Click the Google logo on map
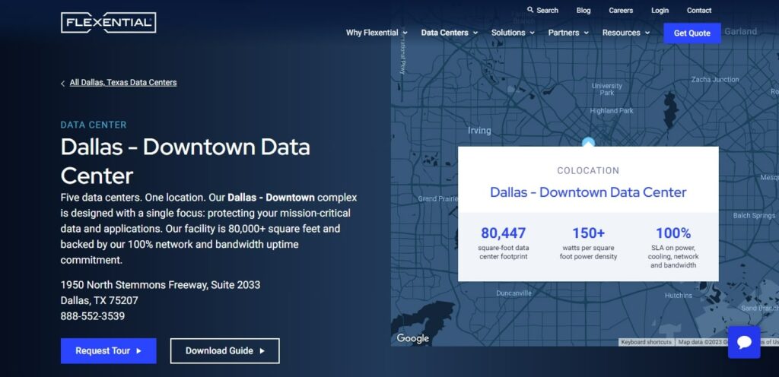The width and height of the screenshot is (779, 377). pos(412,338)
